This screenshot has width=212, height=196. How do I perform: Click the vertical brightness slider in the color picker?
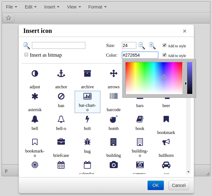coord(190,78)
